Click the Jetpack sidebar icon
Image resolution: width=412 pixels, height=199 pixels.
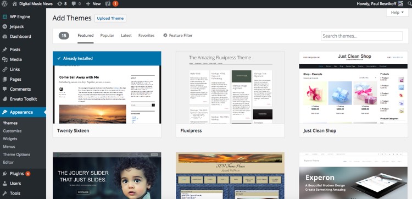pyautogui.click(x=4, y=26)
